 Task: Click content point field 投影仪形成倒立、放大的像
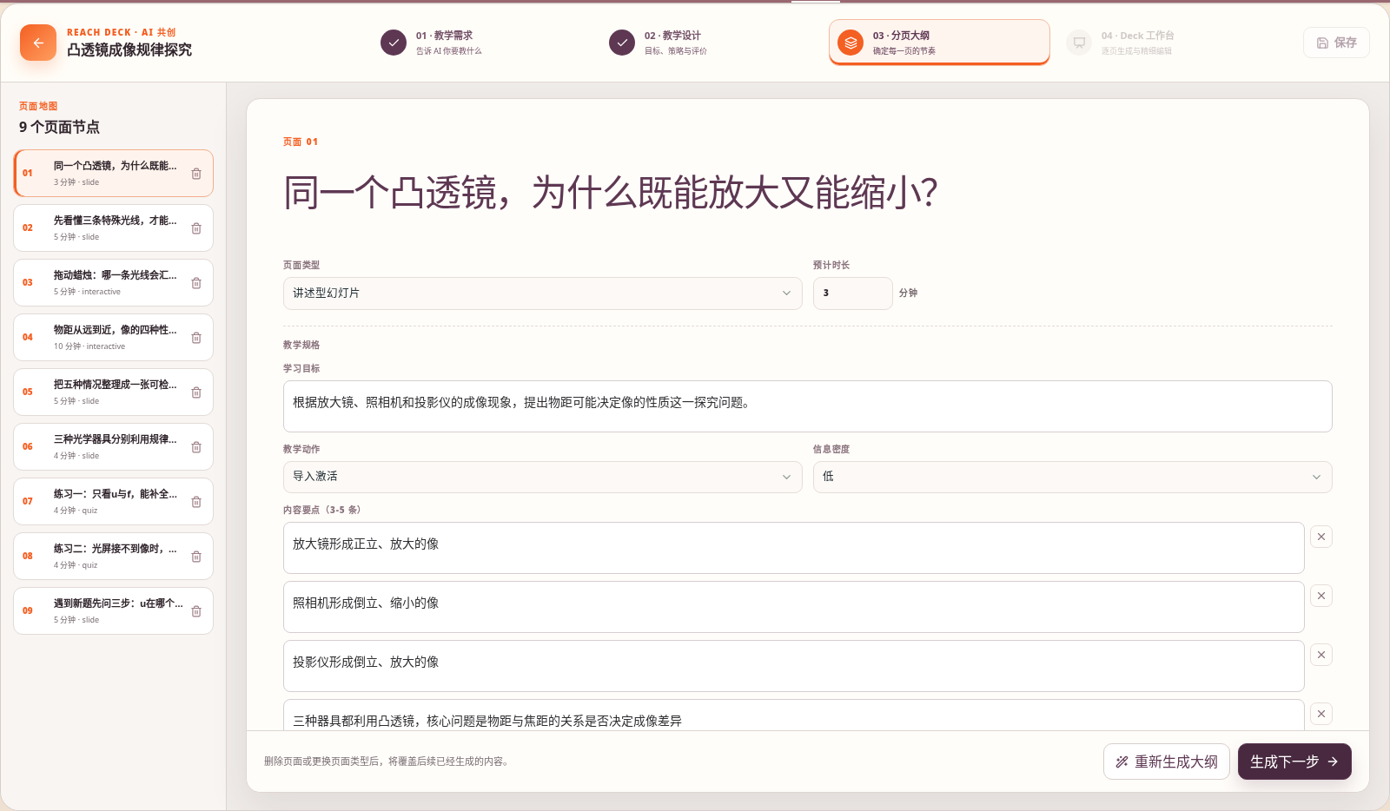click(x=793, y=666)
